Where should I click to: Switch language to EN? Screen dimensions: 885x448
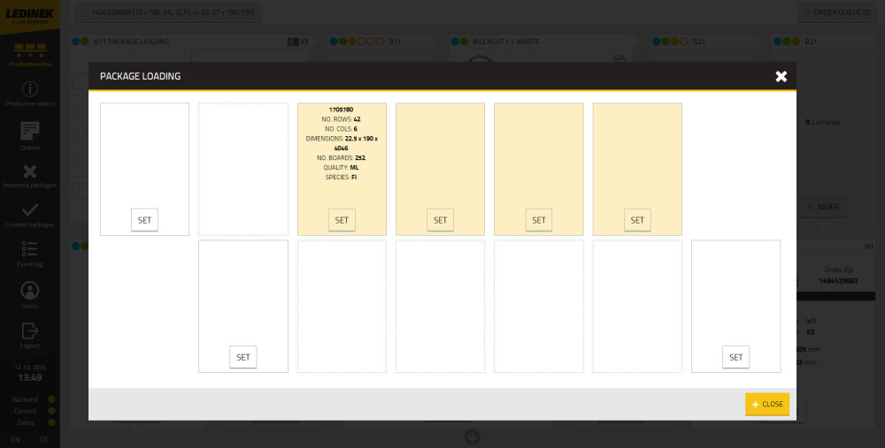[x=16, y=439]
